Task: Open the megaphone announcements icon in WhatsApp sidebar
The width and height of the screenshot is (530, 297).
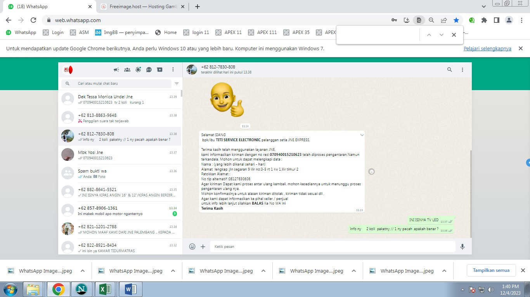Action: tap(116, 70)
